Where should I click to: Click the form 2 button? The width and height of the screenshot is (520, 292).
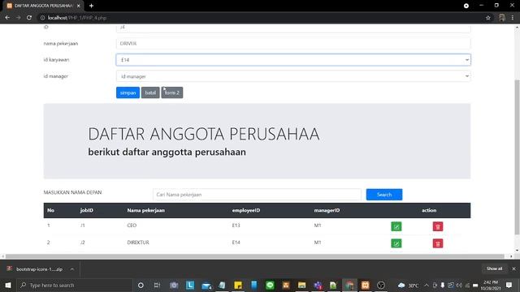pos(171,92)
